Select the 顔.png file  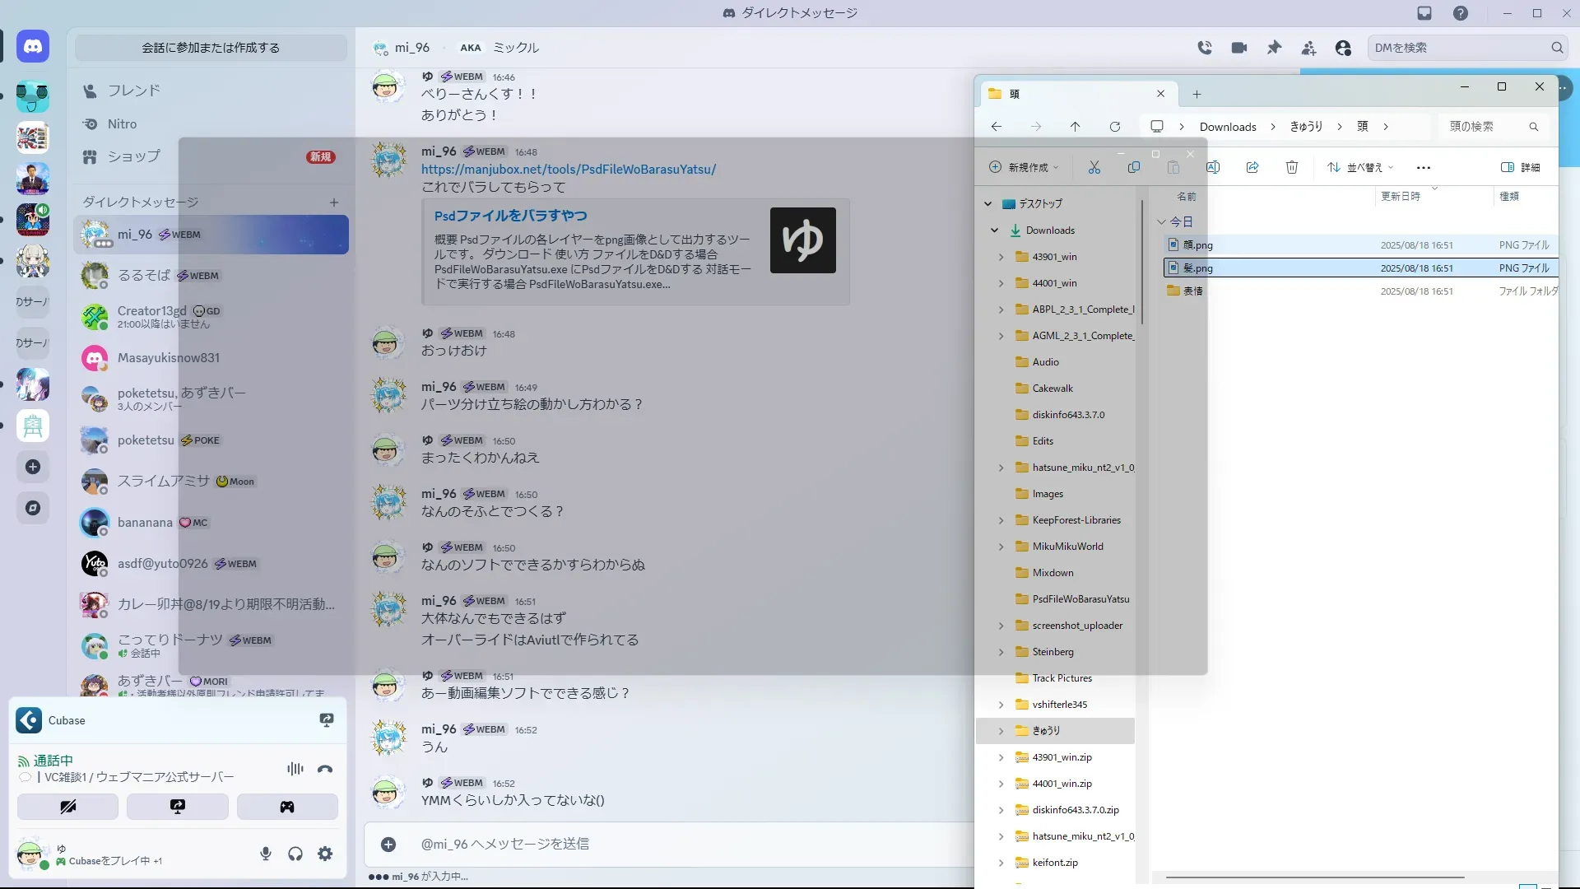coord(1198,245)
